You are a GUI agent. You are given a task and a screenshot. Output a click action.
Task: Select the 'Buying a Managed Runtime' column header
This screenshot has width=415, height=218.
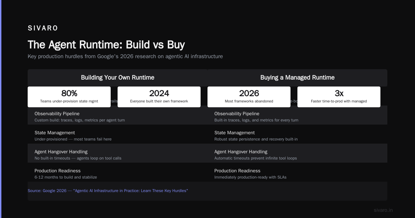297,78
